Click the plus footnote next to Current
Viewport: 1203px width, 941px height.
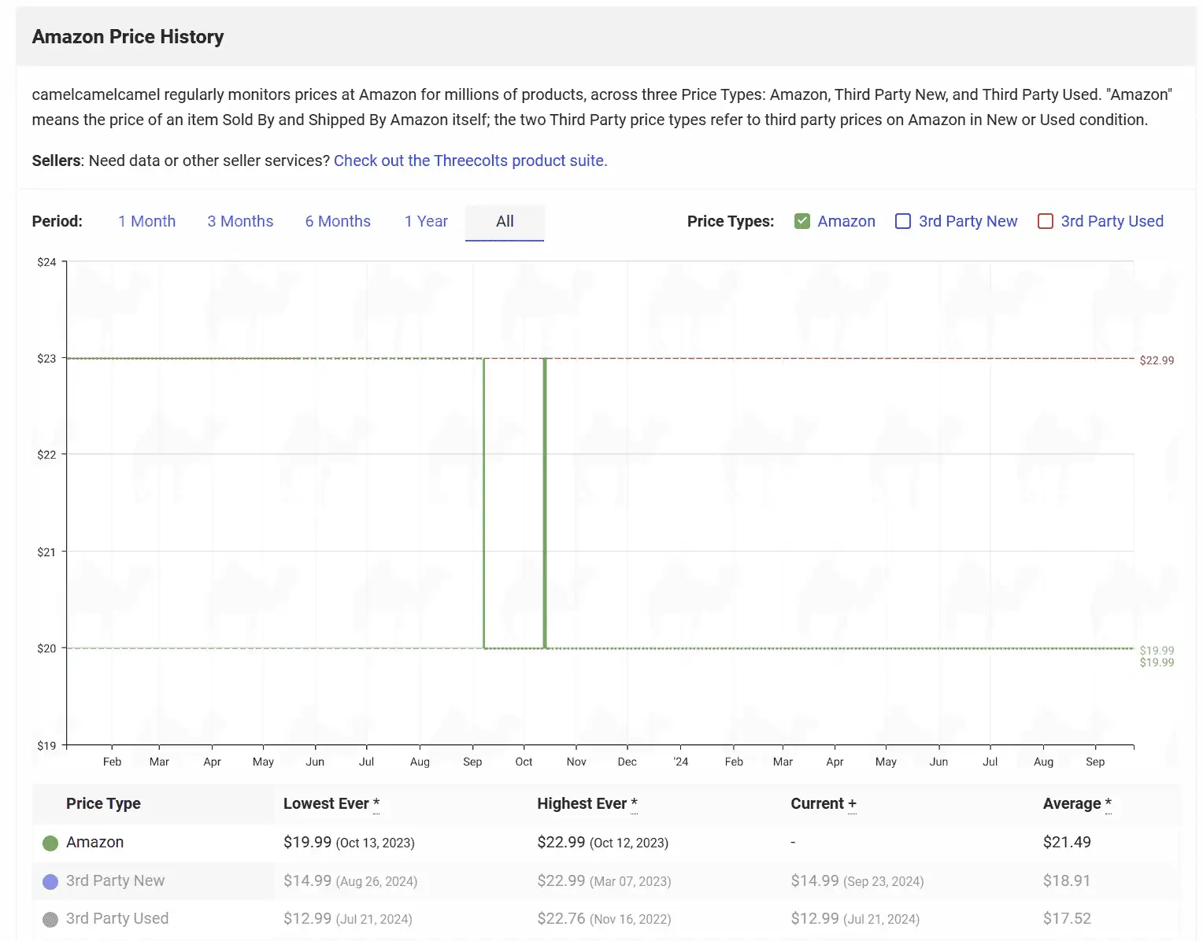(852, 803)
